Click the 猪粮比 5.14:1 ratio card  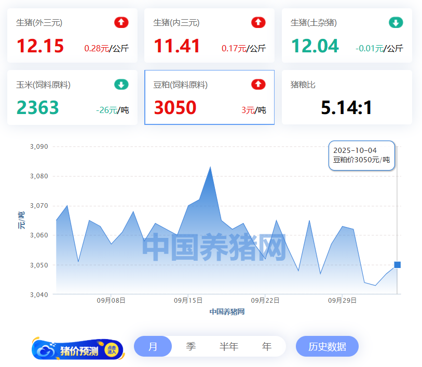click(x=346, y=97)
